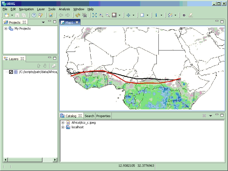Switch to the Search tab
Viewport: 228px width, 171px height.
point(89,116)
